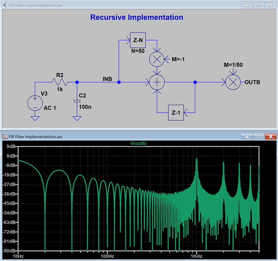The height and width of the screenshot is (261, 278).
Task: Click the M=-1 multiplier symbol
Action: pyautogui.click(x=157, y=59)
